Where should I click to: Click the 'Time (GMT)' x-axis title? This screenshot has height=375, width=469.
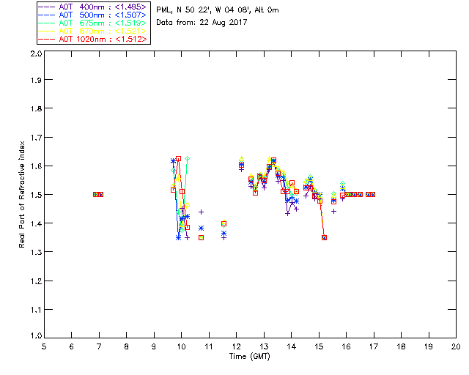coord(250,357)
